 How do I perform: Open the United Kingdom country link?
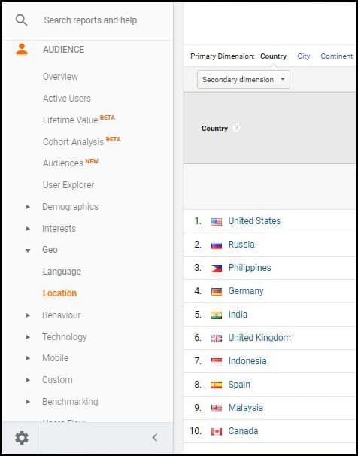(x=259, y=338)
